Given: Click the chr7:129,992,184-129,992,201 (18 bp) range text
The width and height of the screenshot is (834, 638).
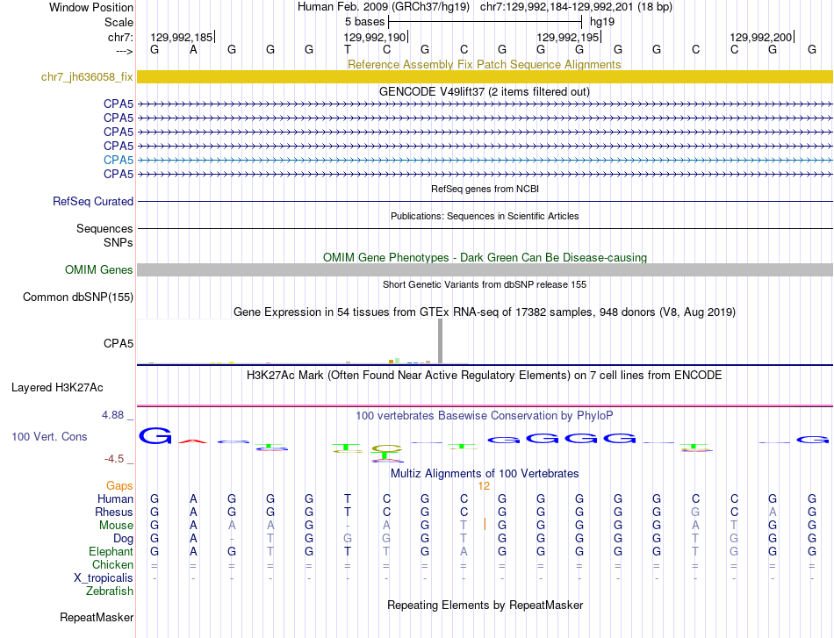Looking at the screenshot, I should tap(576, 7).
